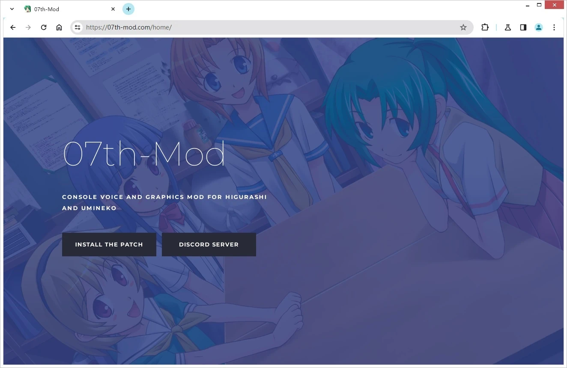Click the Install the Patch button
This screenshot has width=567, height=368.
[x=109, y=244]
